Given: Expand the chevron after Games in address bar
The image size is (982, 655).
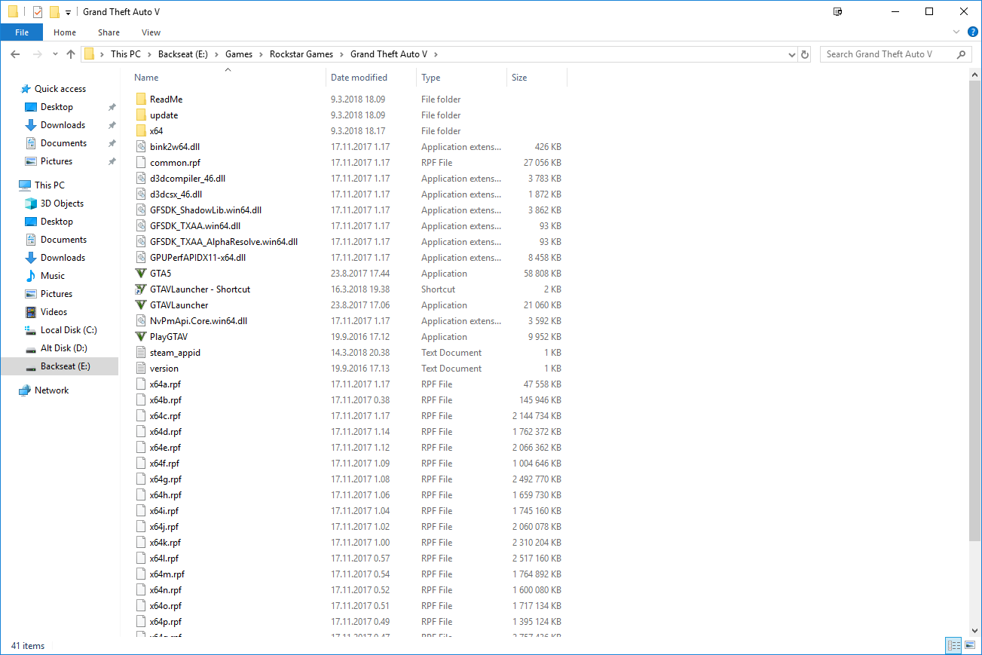Looking at the screenshot, I should (262, 54).
